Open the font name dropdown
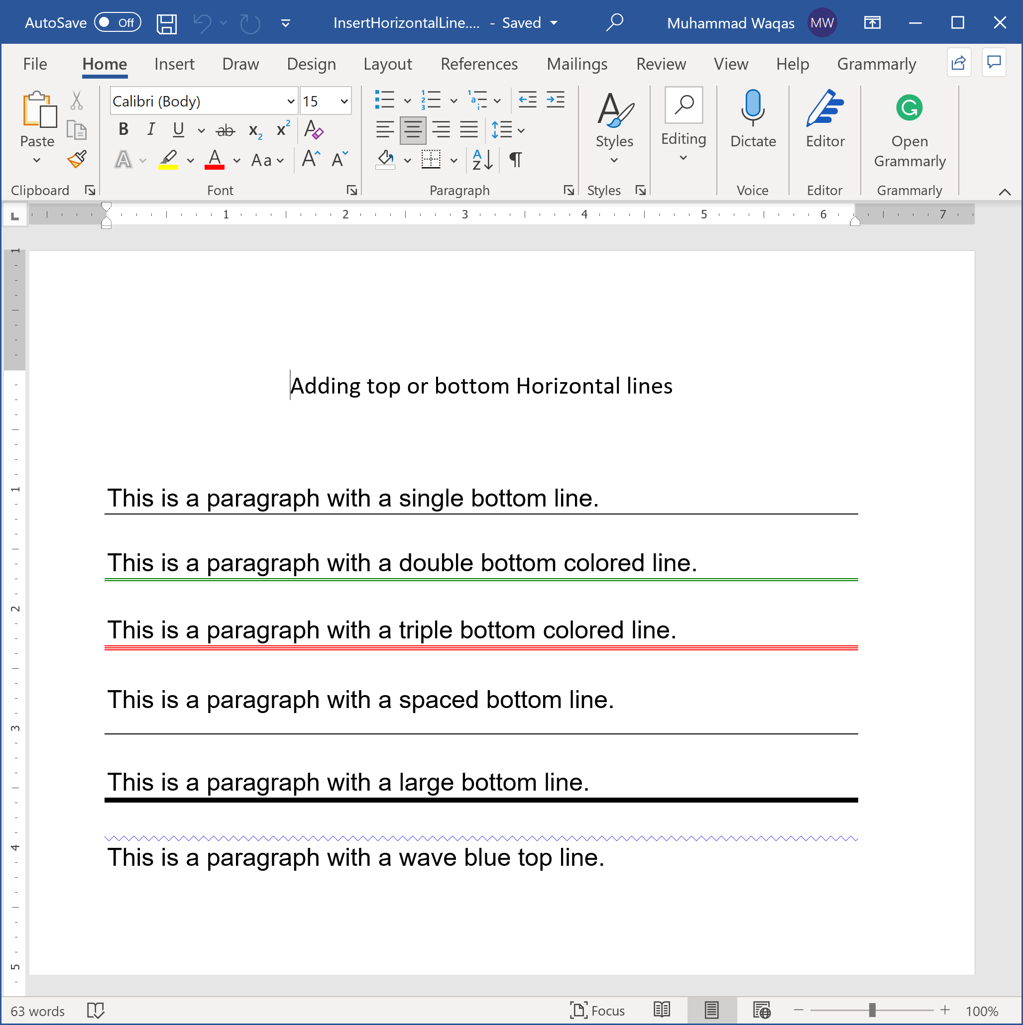This screenshot has width=1023, height=1025. pos(290,101)
